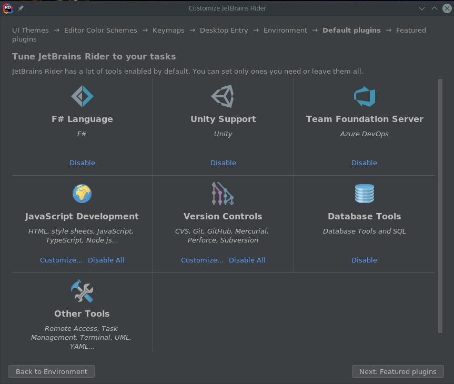Click the vertical scrollbar of the plugins list
The height and width of the screenshot is (384, 454).
point(440,206)
